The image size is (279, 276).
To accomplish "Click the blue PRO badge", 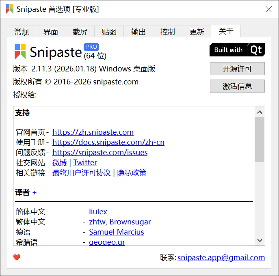I will 91,47.
